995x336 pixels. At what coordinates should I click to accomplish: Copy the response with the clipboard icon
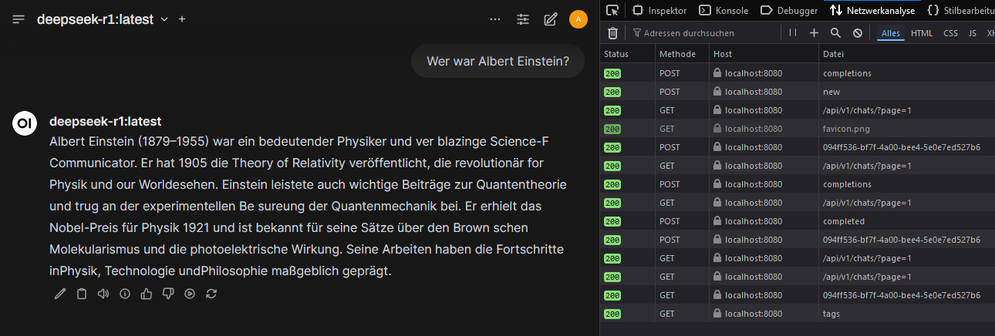82,294
